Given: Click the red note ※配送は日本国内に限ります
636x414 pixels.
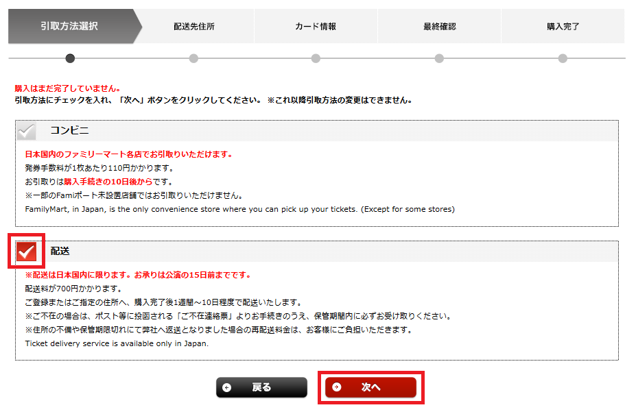Looking at the screenshot, I should tap(138, 275).
